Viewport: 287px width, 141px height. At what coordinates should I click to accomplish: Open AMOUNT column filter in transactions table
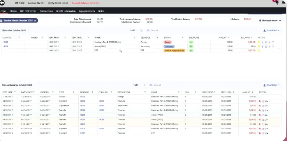pos(252,92)
